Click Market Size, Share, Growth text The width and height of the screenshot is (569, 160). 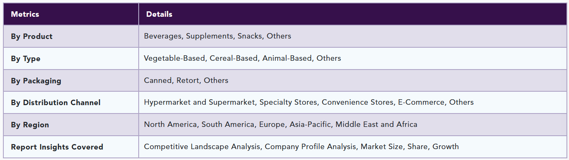(x=410, y=147)
